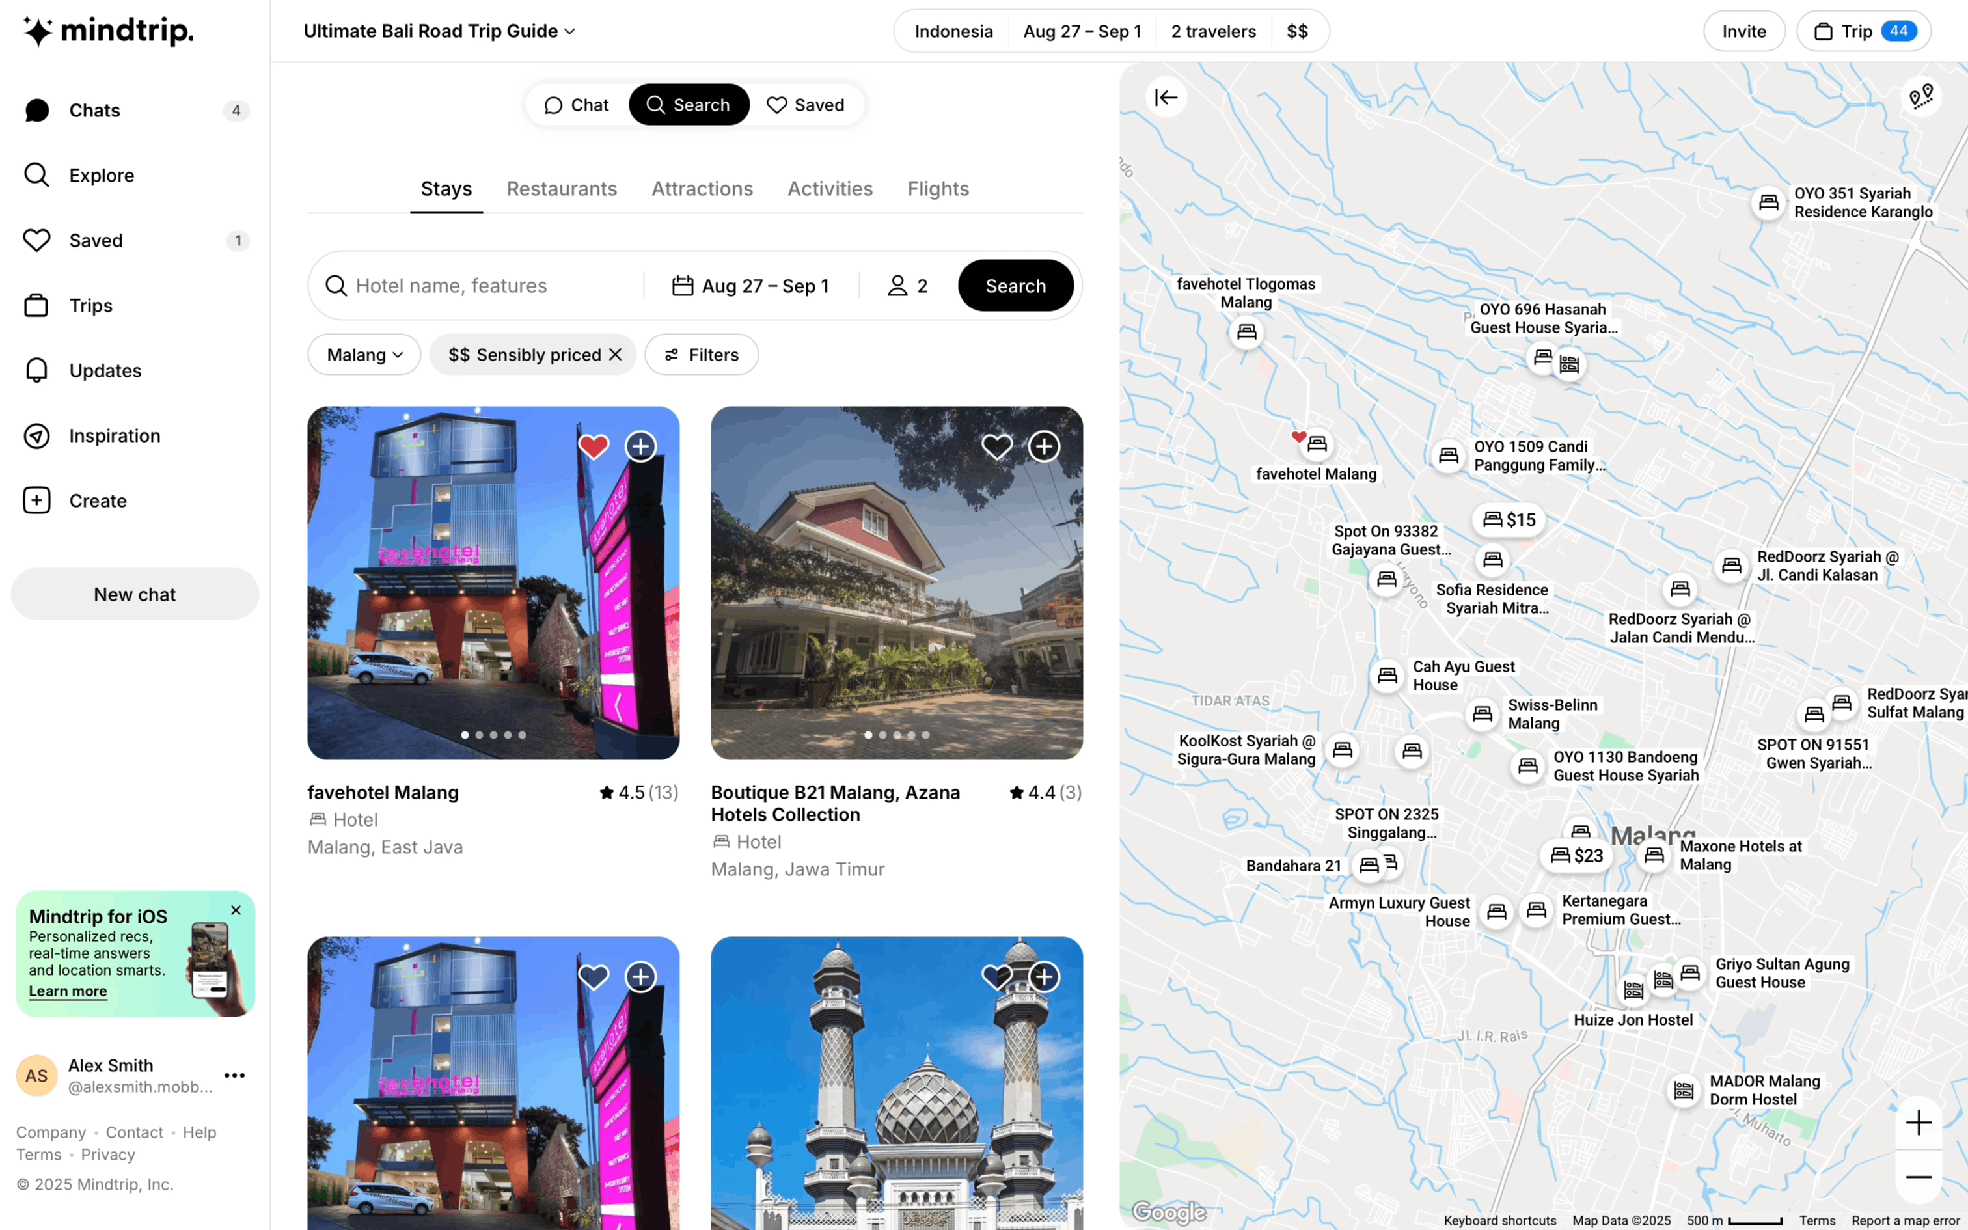This screenshot has width=1968, height=1230.
Task: Unsave favehotel Malang using red heart
Action: point(594,446)
